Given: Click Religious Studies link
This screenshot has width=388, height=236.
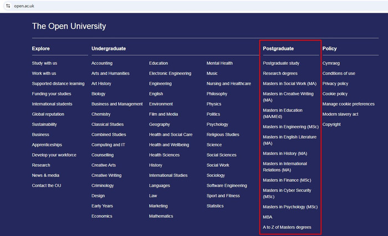Looking at the screenshot, I should (x=223, y=134).
